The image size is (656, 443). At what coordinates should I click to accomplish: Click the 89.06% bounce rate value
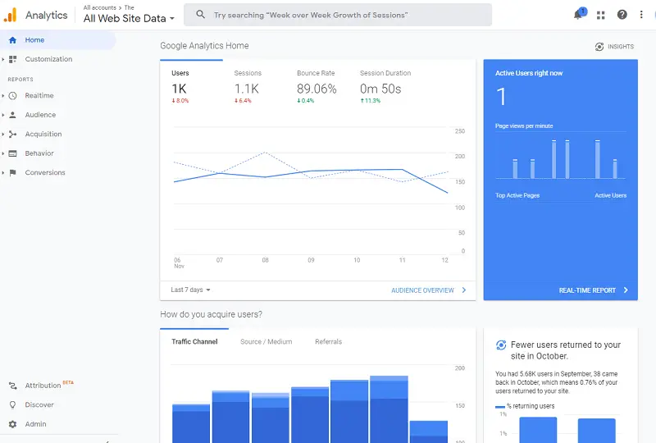tap(317, 89)
